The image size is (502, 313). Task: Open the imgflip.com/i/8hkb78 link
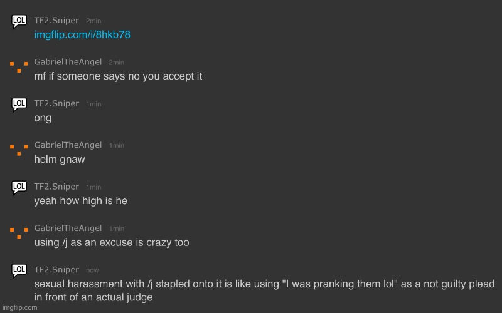pos(82,35)
